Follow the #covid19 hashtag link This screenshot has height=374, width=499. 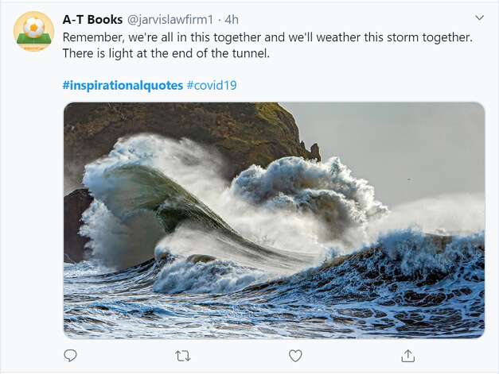click(212, 85)
